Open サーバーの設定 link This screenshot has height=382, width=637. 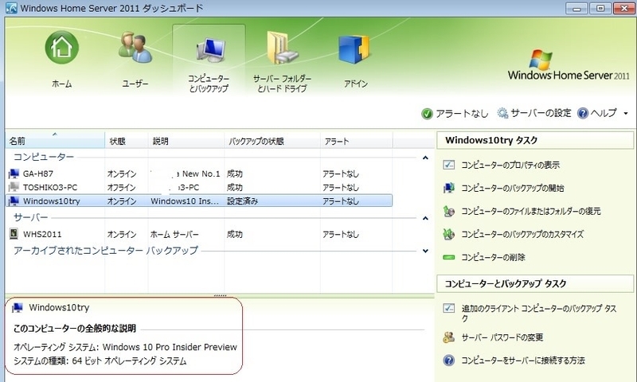[541, 113]
